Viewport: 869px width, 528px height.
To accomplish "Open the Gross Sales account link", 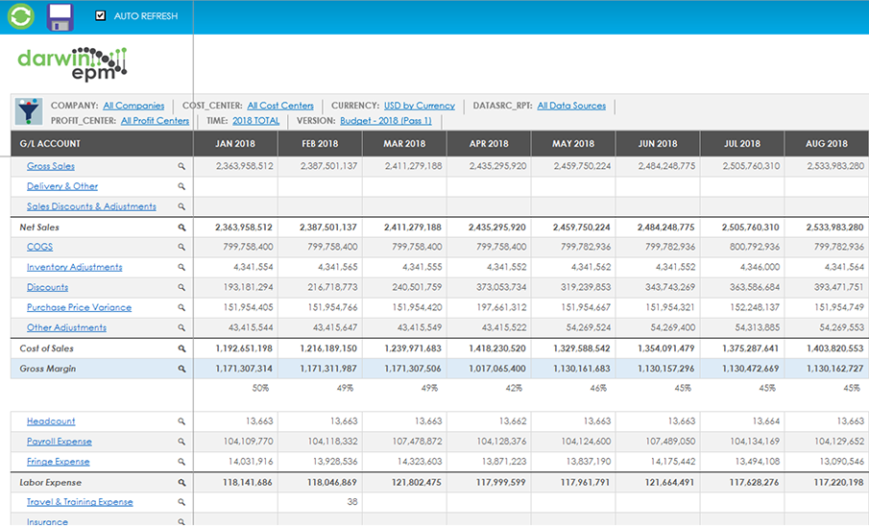I will click(x=51, y=166).
